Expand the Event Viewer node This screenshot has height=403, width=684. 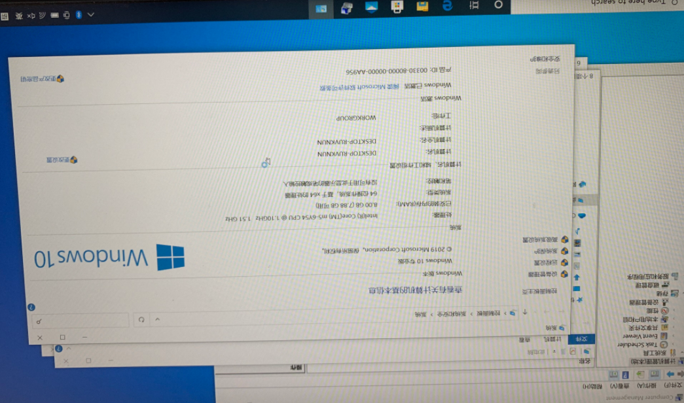(673, 336)
